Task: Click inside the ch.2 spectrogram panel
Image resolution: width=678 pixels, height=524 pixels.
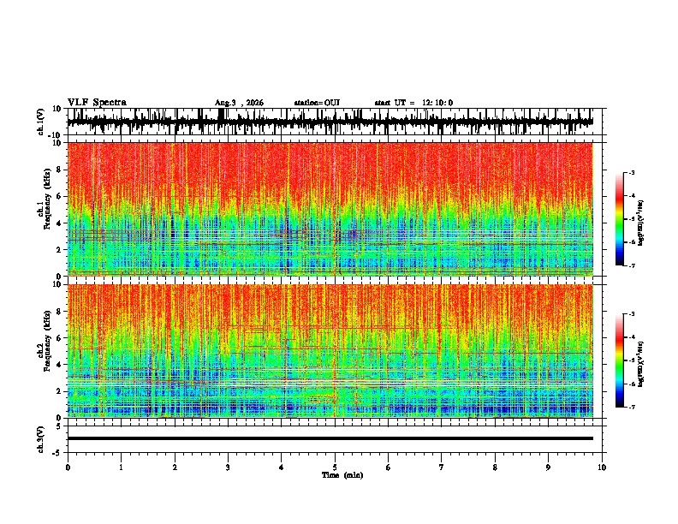Action: pyautogui.click(x=330, y=351)
